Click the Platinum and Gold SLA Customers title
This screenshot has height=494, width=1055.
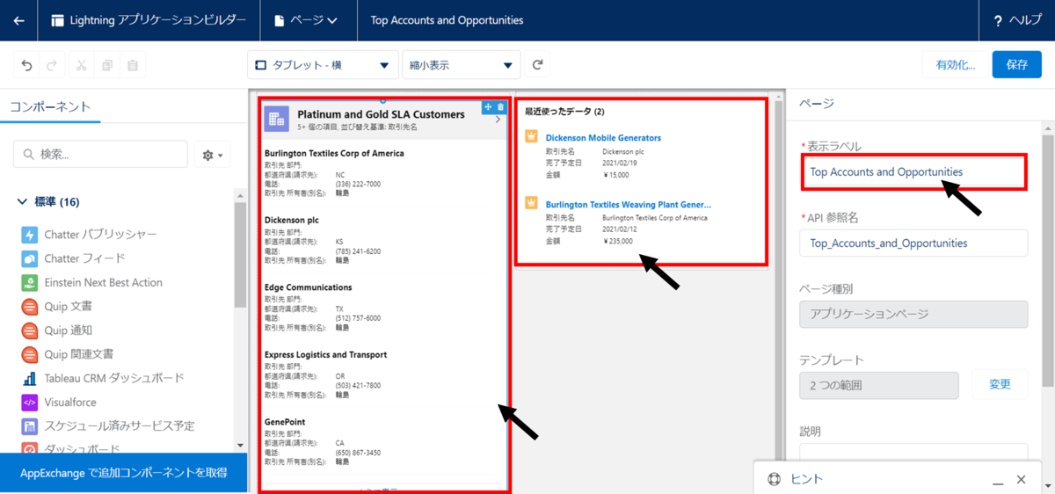click(x=381, y=114)
